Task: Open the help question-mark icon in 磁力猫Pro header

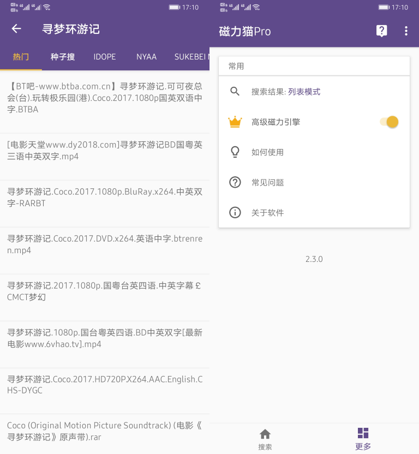Action: point(382,31)
